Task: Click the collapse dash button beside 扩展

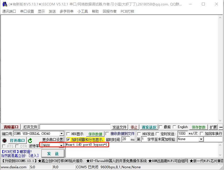Action: pyautogui.click(x=221, y=127)
